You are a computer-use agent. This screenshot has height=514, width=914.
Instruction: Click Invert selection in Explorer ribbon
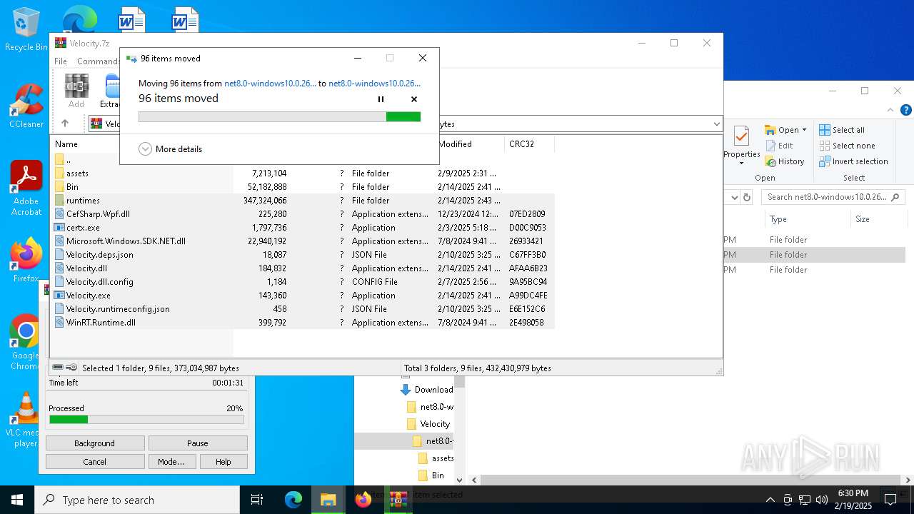tap(853, 161)
